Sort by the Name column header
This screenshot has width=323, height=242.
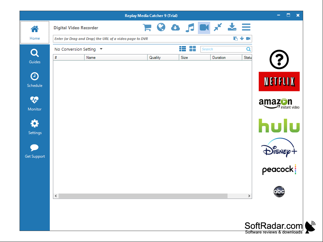[116, 58]
